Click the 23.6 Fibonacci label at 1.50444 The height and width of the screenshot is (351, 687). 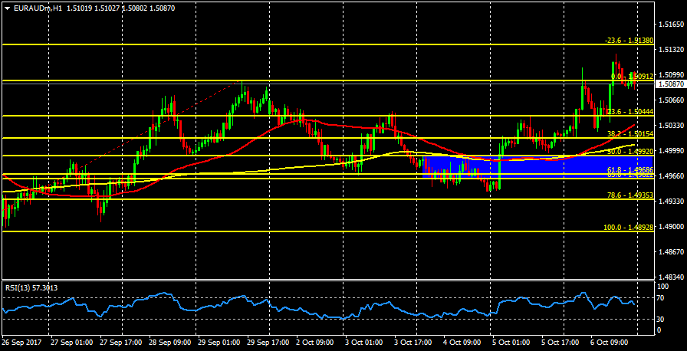628,112
